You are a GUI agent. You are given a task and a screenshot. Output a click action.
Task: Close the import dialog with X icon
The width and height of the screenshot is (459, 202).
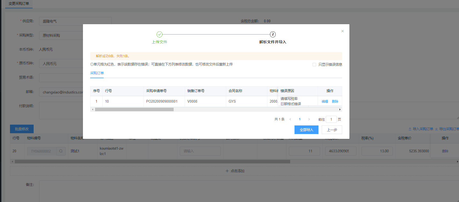pos(342,31)
